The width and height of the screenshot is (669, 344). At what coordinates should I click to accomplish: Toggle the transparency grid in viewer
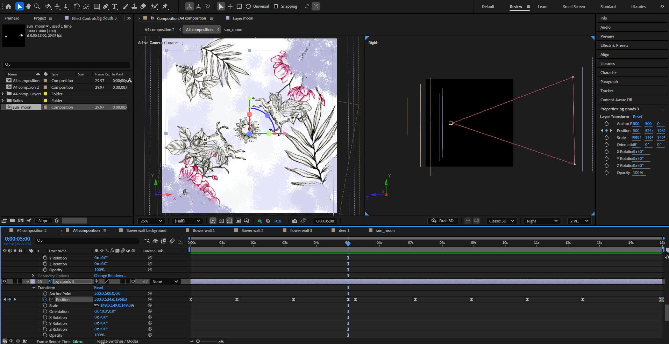pos(221,221)
